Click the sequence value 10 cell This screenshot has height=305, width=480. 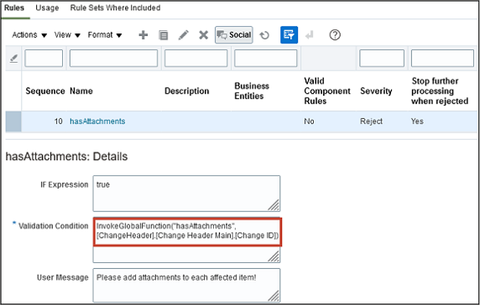[58, 121]
